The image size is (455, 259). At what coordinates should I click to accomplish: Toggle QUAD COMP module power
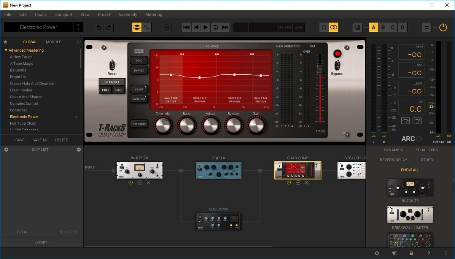coord(289,183)
